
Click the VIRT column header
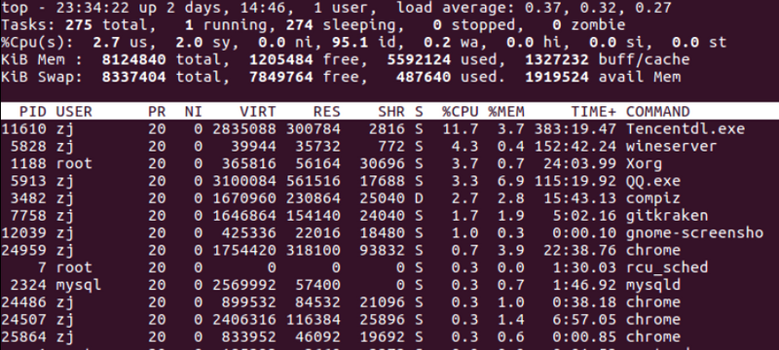coord(257,112)
